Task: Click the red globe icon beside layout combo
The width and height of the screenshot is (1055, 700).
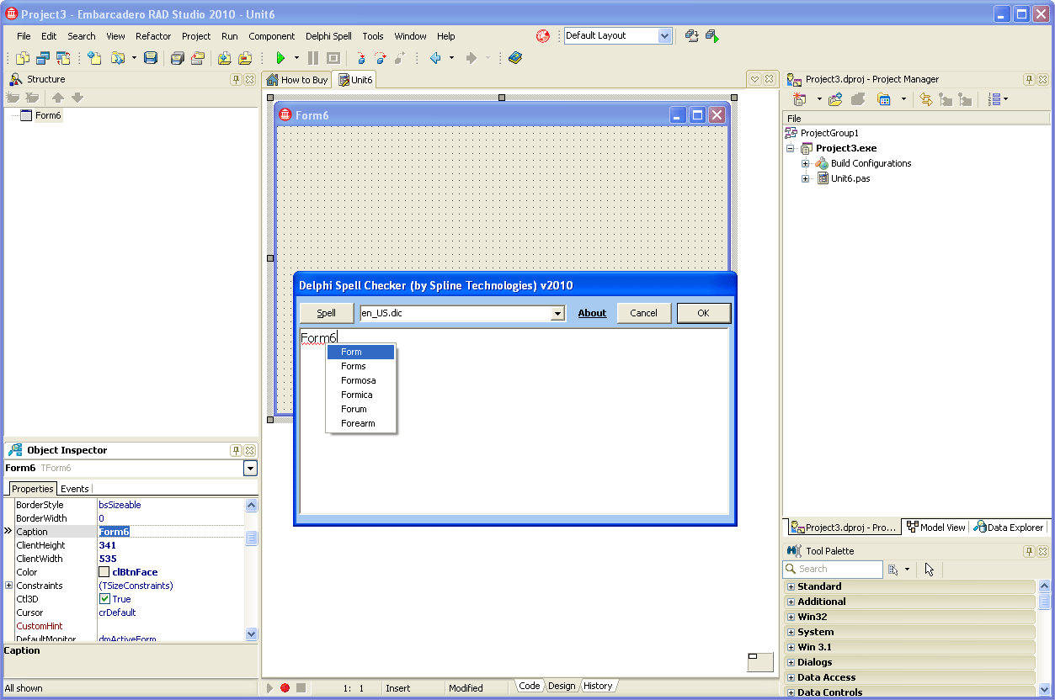Action: 543,36
